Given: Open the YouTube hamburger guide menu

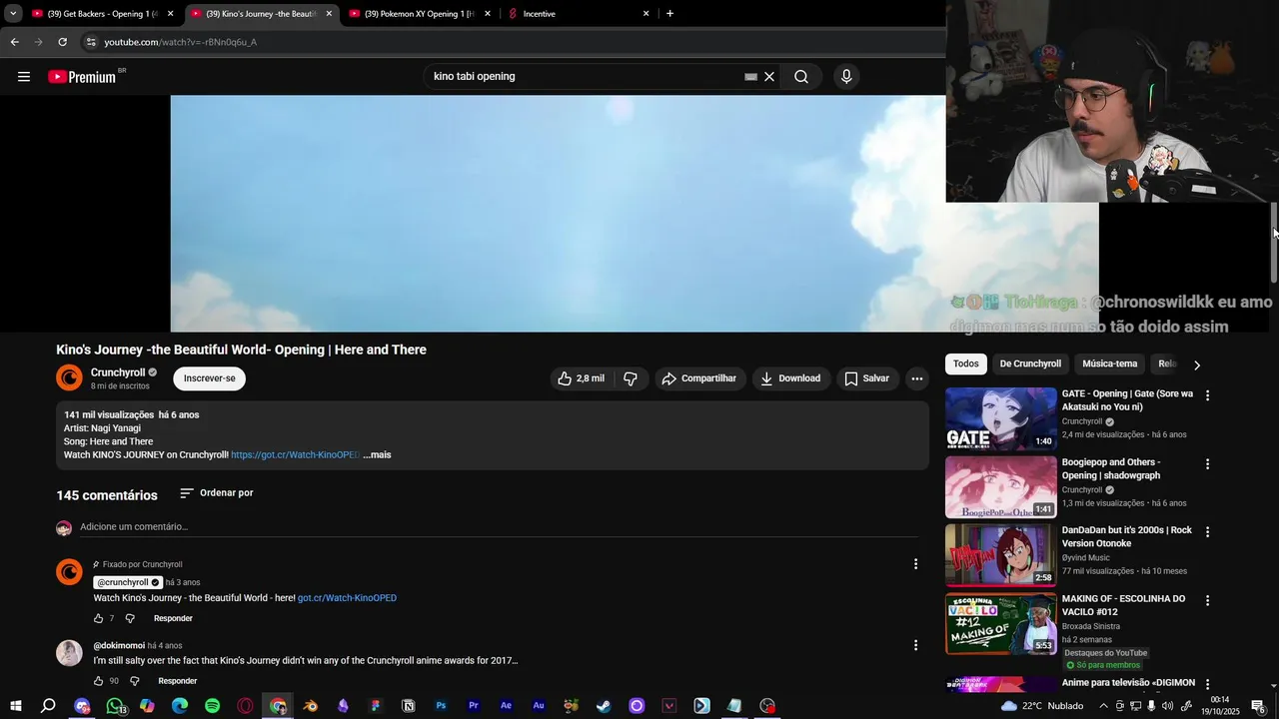Looking at the screenshot, I should (24, 77).
